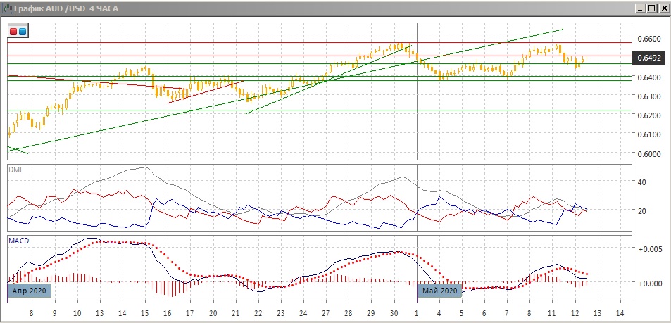Click the red square chart button
The width and height of the screenshot is (671, 323).
click(x=14, y=32)
